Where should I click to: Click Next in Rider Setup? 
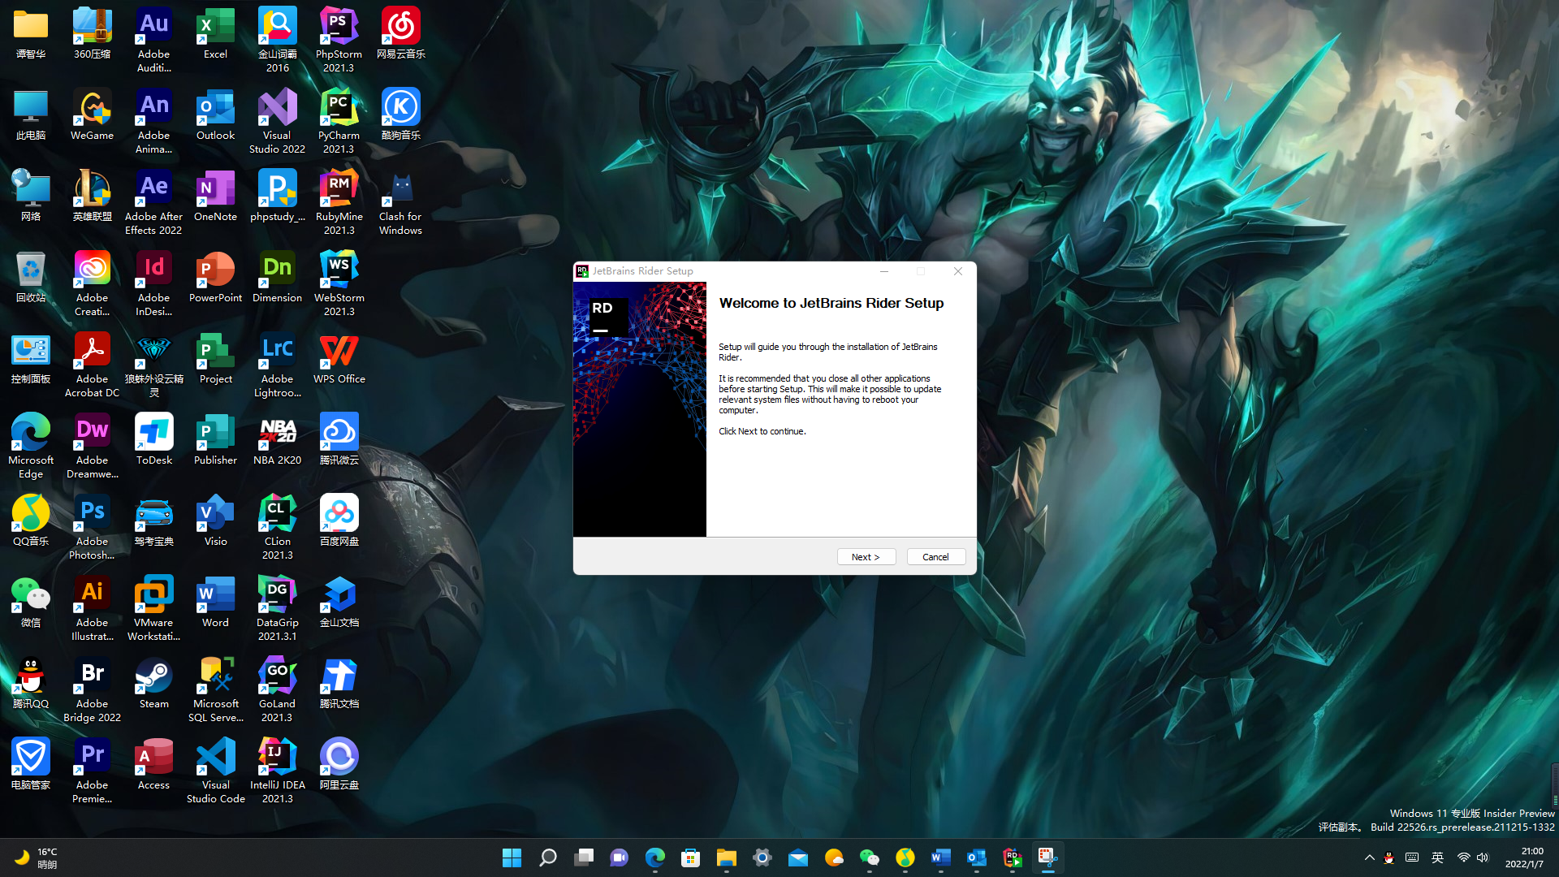pyautogui.click(x=866, y=557)
